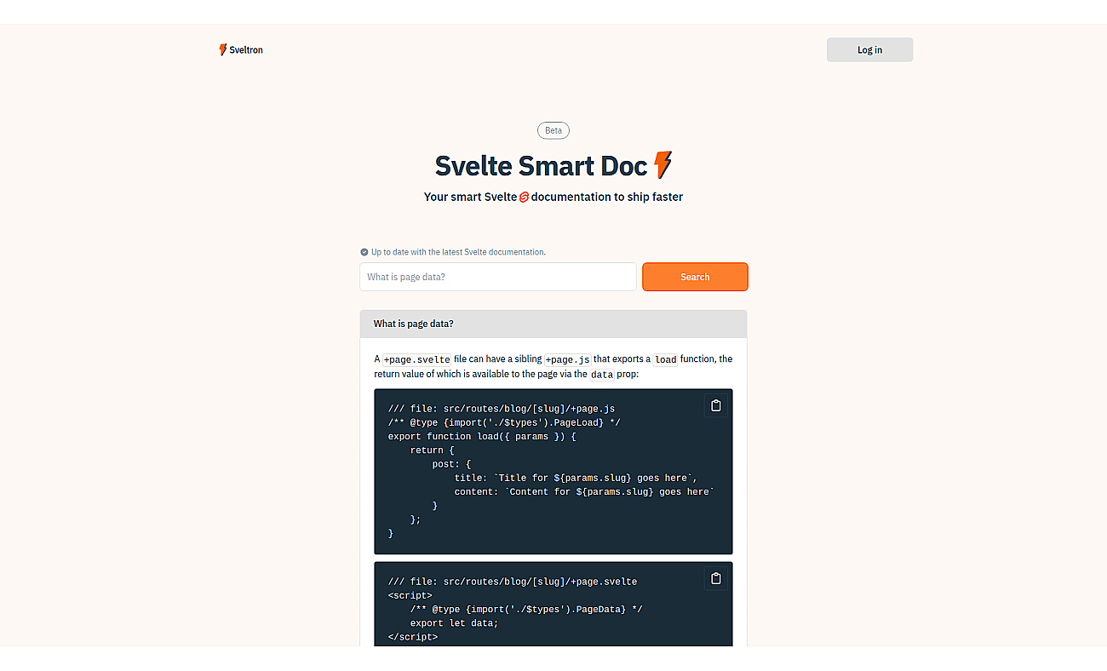Click the '/// file: src/routes/blog/[slug]/+page.js' comment line
1107x671 pixels.
point(502,409)
